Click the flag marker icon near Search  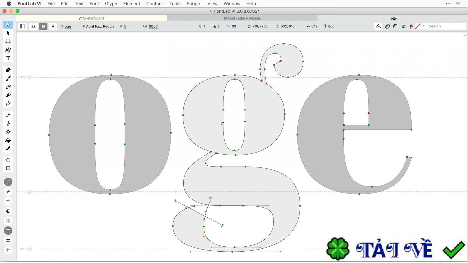tap(412, 26)
